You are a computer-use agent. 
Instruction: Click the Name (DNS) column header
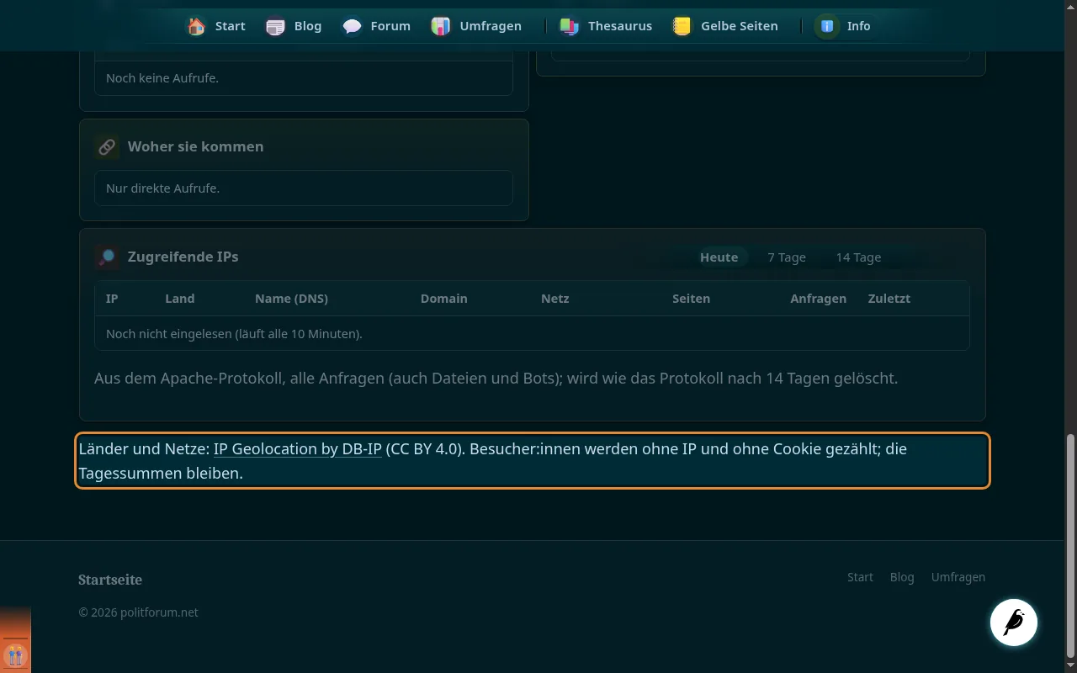[x=291, y=299]
